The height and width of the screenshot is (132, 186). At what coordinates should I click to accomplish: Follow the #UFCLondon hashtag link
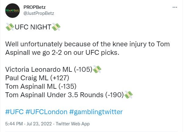click(46, 112)
